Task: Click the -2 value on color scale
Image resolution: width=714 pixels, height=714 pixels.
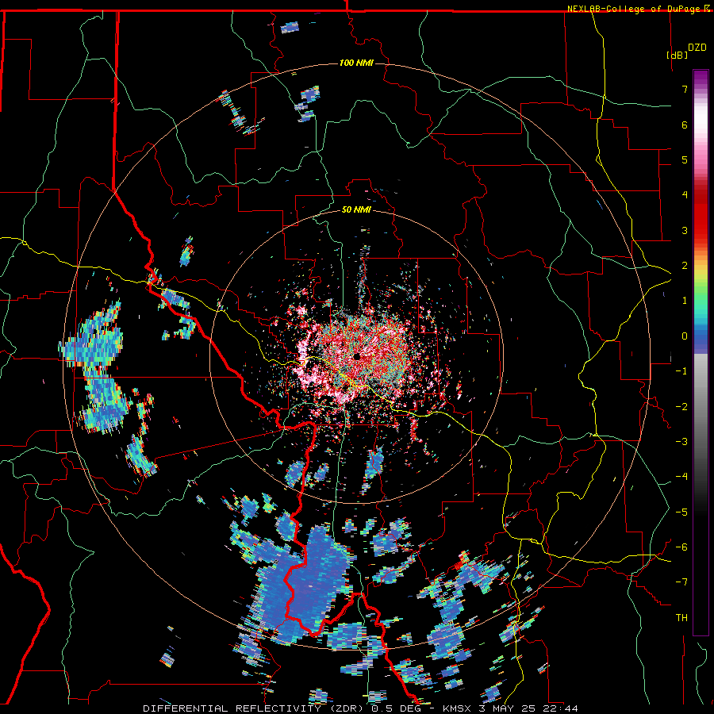Action: [681, 407]
